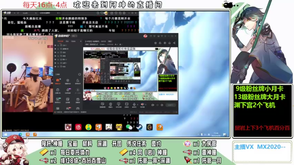
Task: Open the notification center in system tray
Action: [225, 135]
